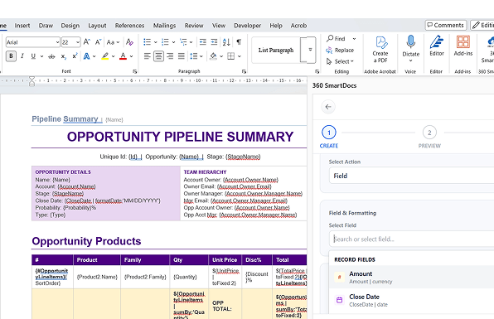Apply Text Effects icon
The width and height of the screenshot is (494, 319).
point(86,56)
